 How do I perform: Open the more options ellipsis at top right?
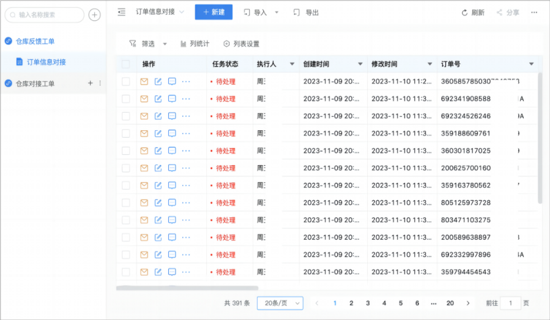click(x=534, y=12)
